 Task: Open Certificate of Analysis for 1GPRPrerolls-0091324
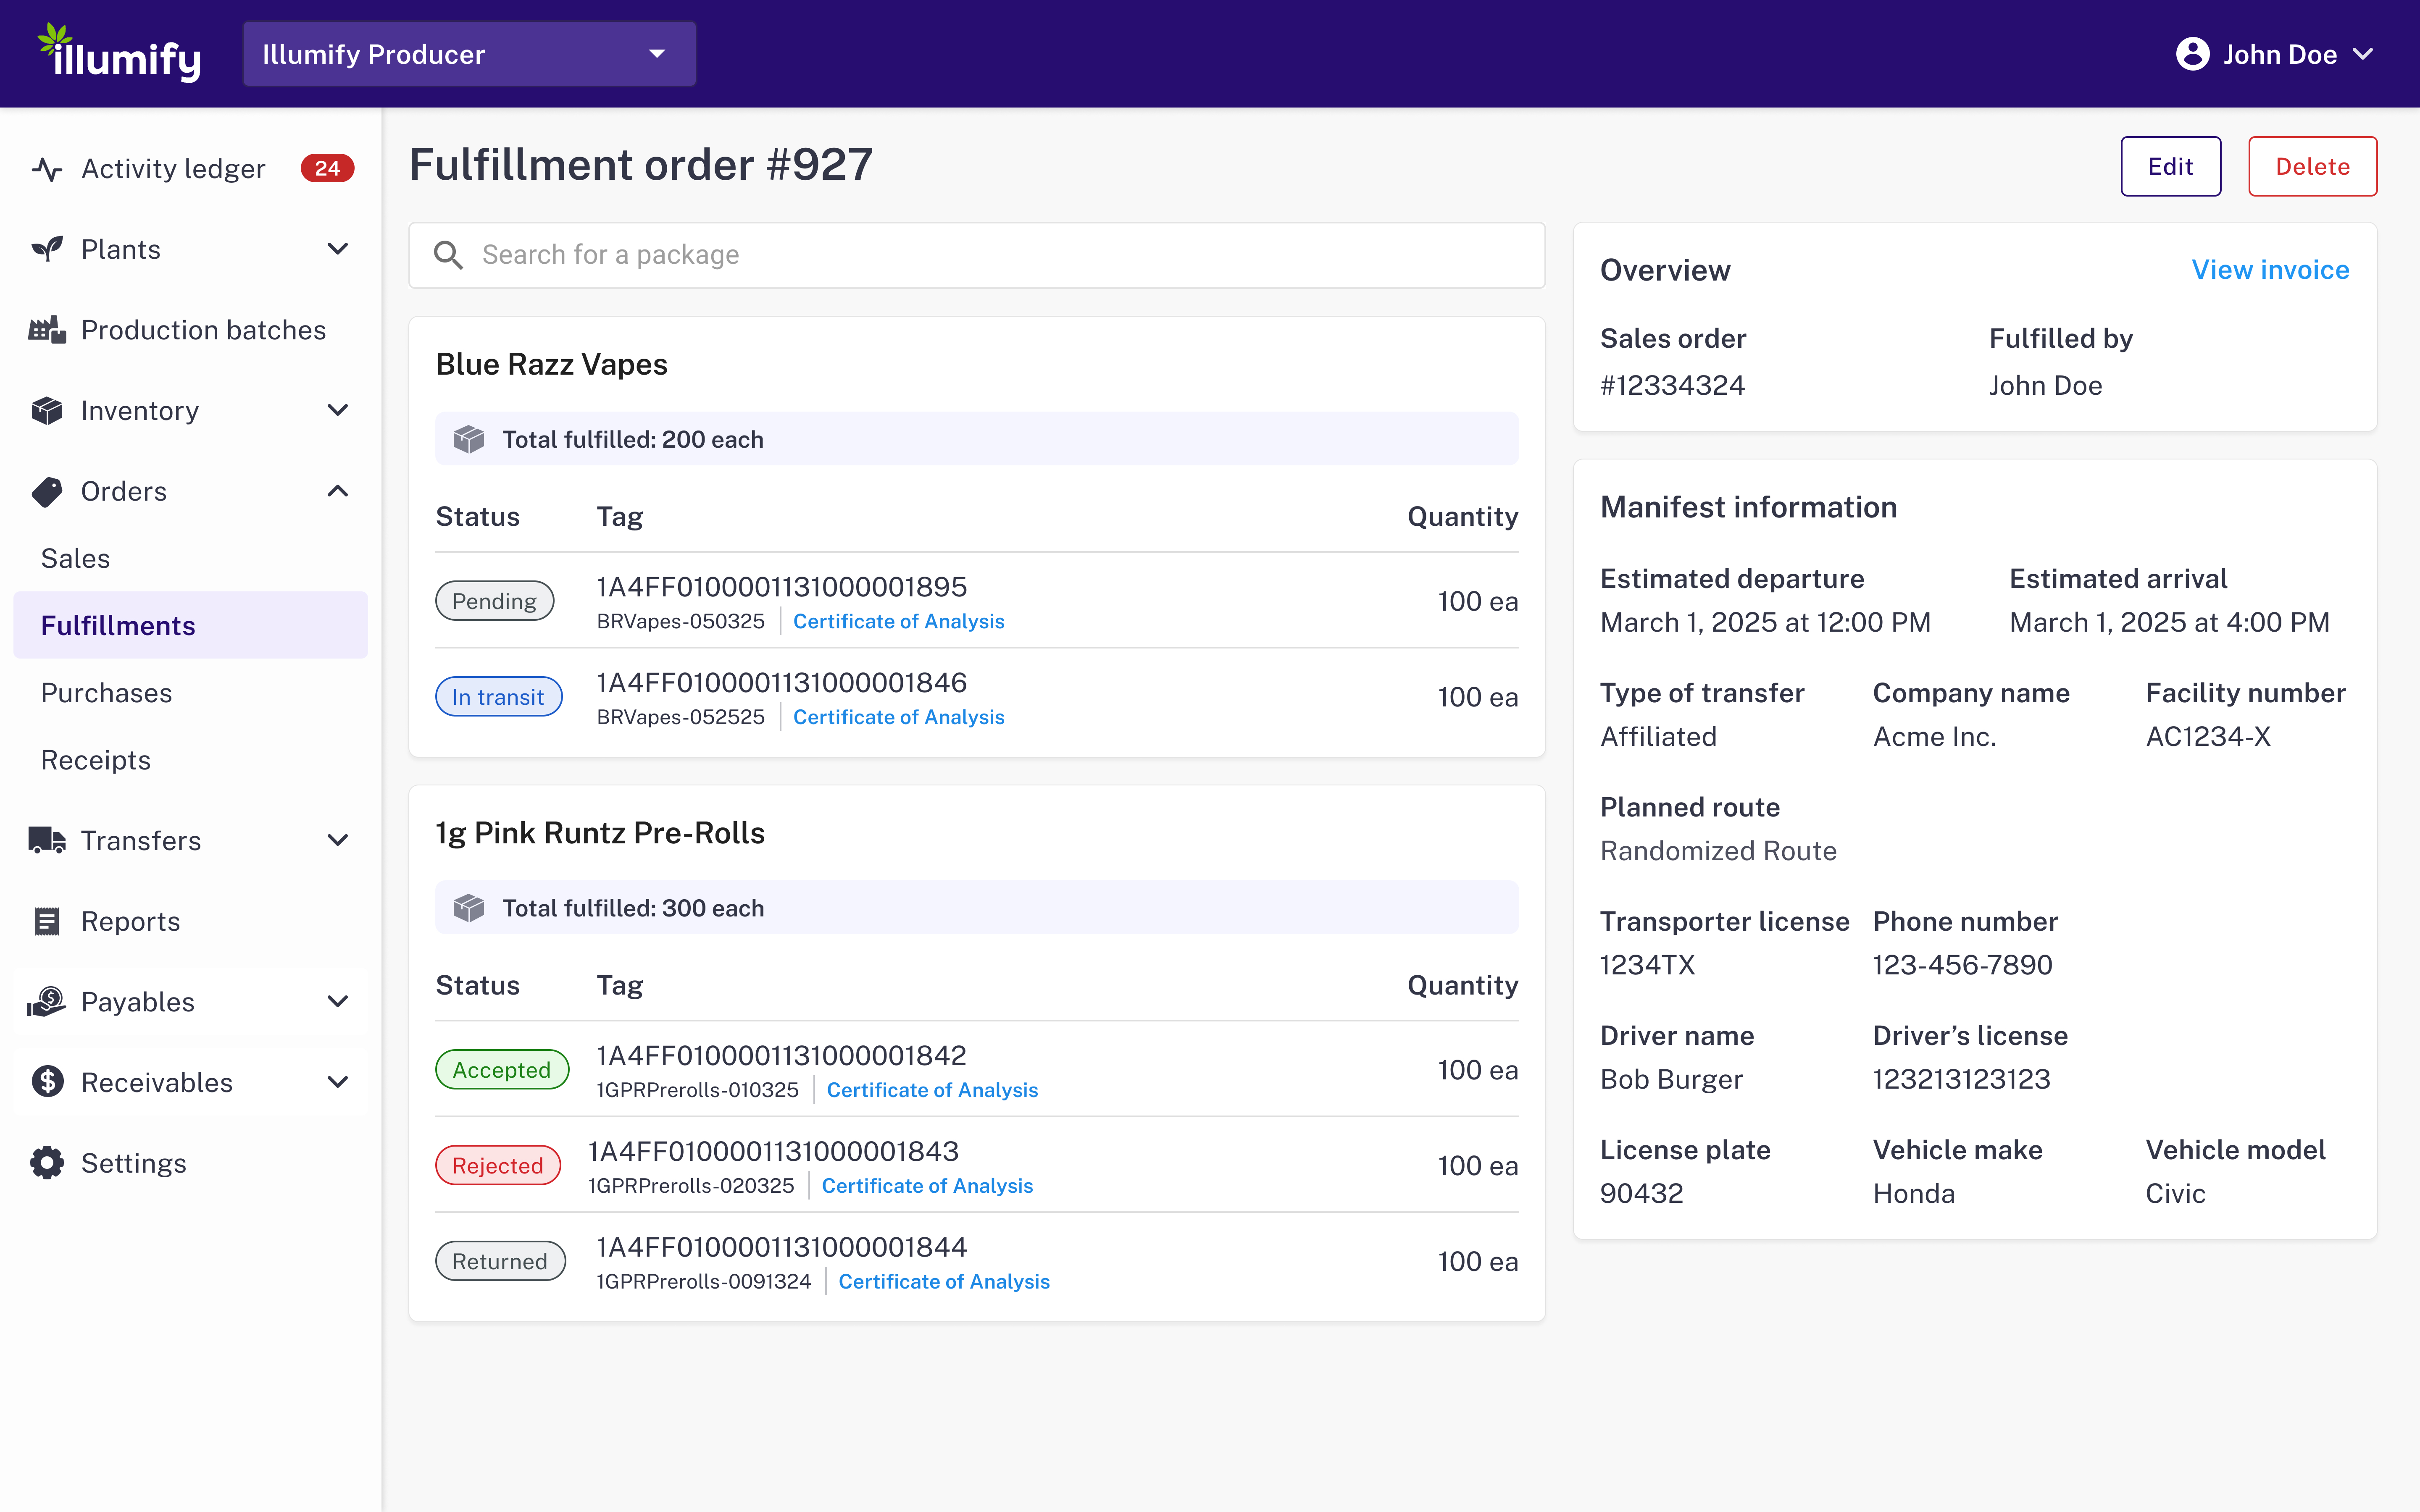pos(944,1282)
